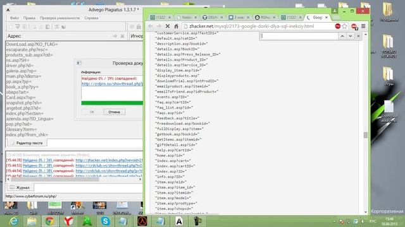Click the new document toolbar icon in Advego
This screenshot has height=227, width=405.
point(11,26)
